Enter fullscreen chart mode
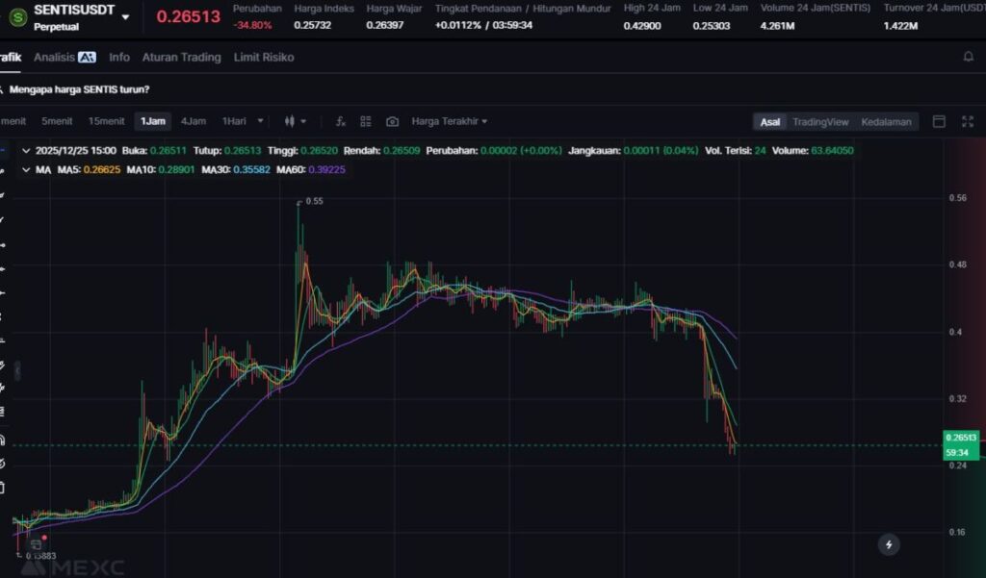Image resolution: width=986 pixels, height=578 pixels. [967, 122]
